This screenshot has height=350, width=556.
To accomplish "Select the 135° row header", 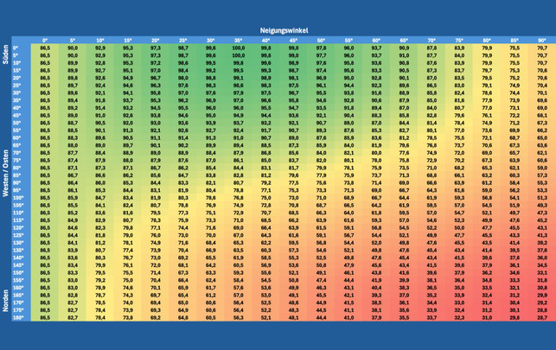I will click(x=19, y=251).
